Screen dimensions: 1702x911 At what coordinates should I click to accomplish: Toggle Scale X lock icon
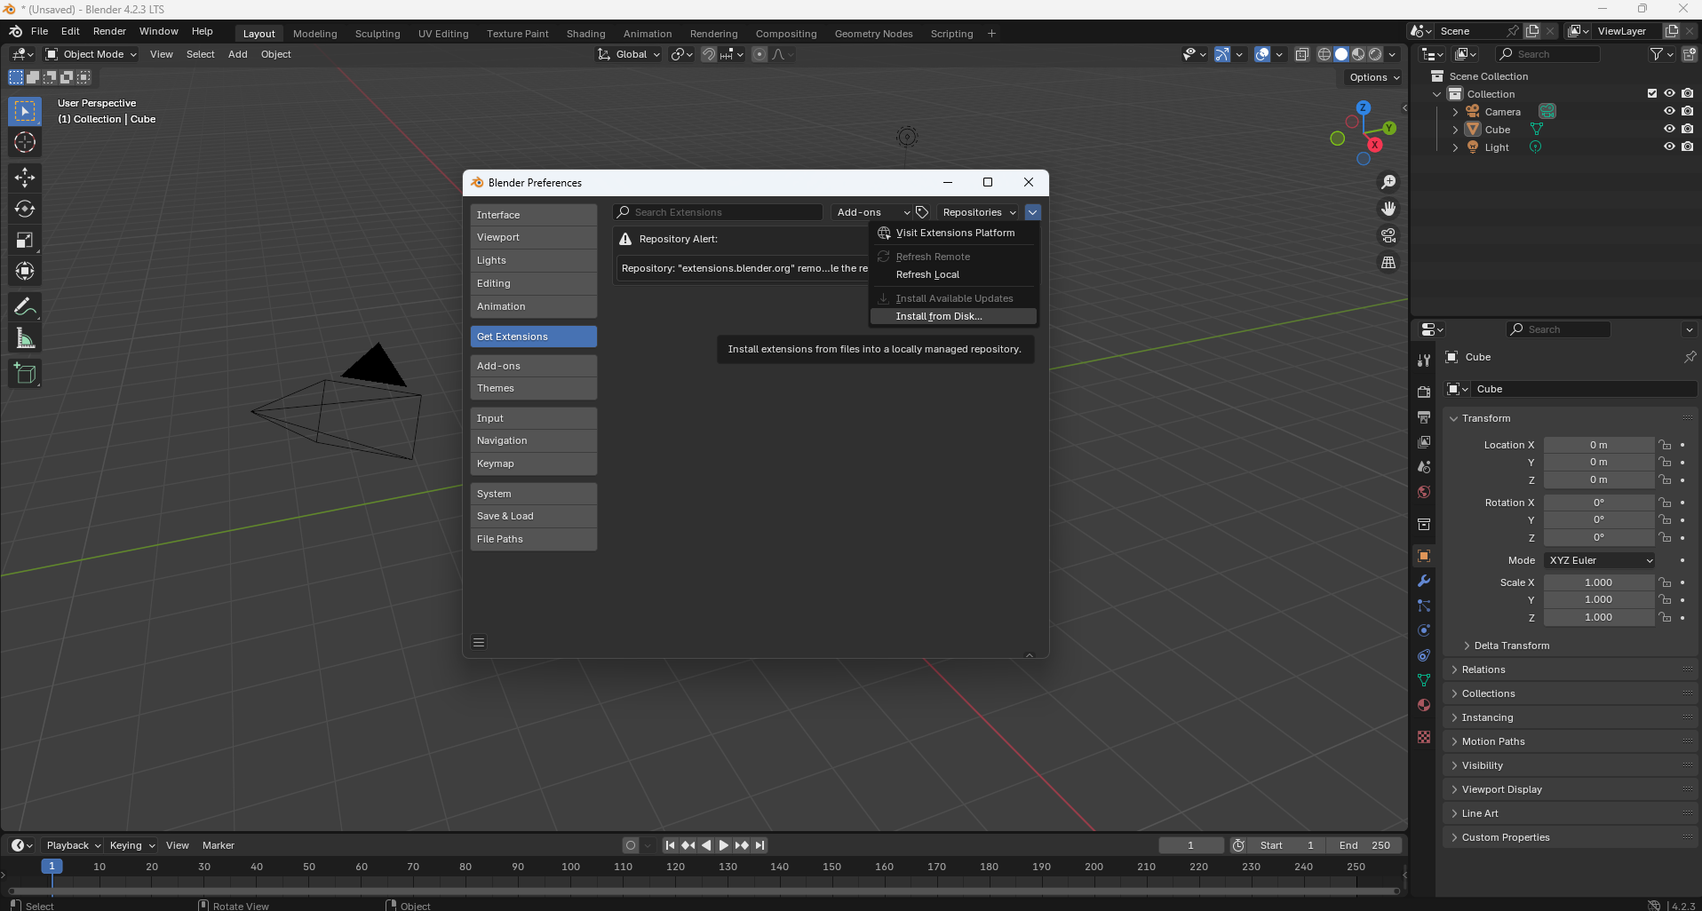click(1665, 582)
